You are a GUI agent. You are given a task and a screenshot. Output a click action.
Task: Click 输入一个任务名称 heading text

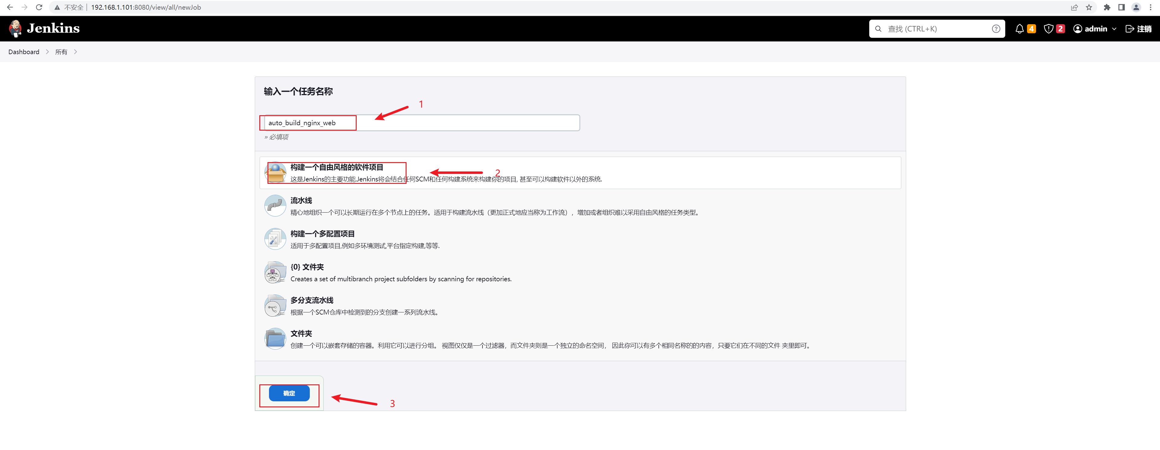(x=298, y=91)
